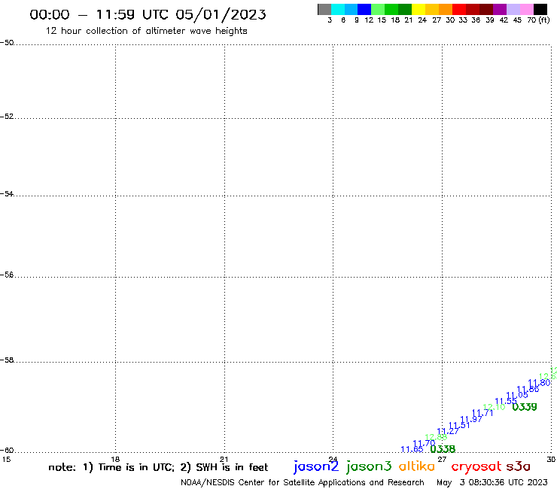Click the dark red 's3a' satellite label
Viewport: 557px width, 489px height.
519,466
